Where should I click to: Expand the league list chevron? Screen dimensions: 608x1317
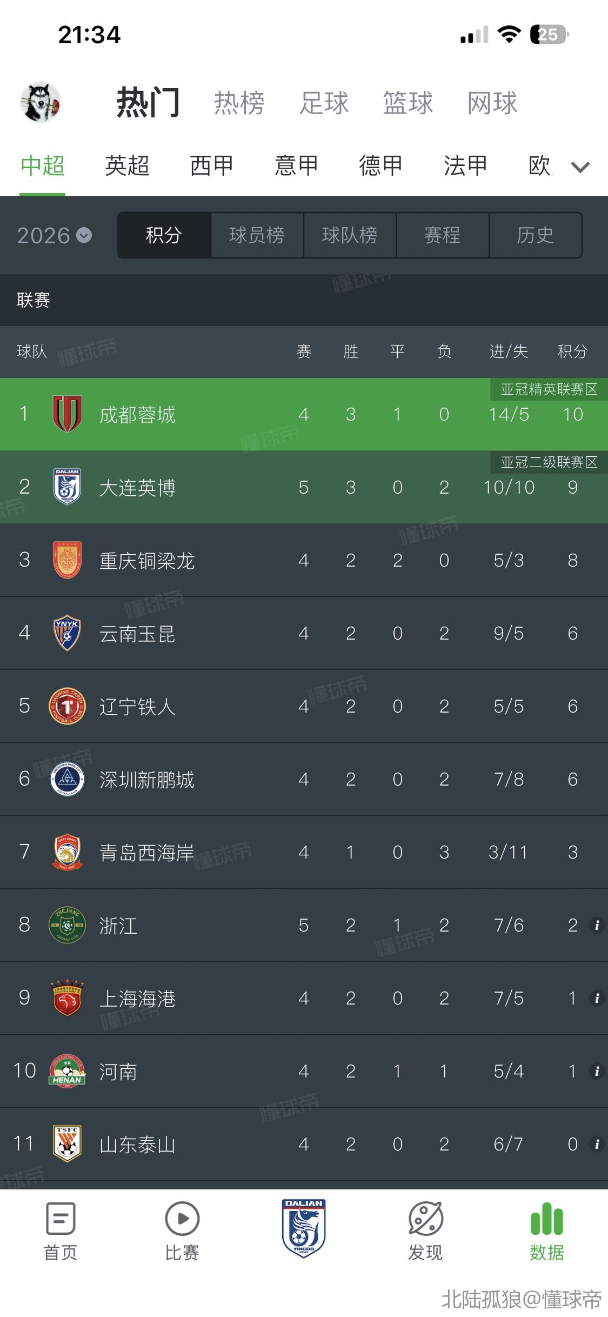[580, 167]
